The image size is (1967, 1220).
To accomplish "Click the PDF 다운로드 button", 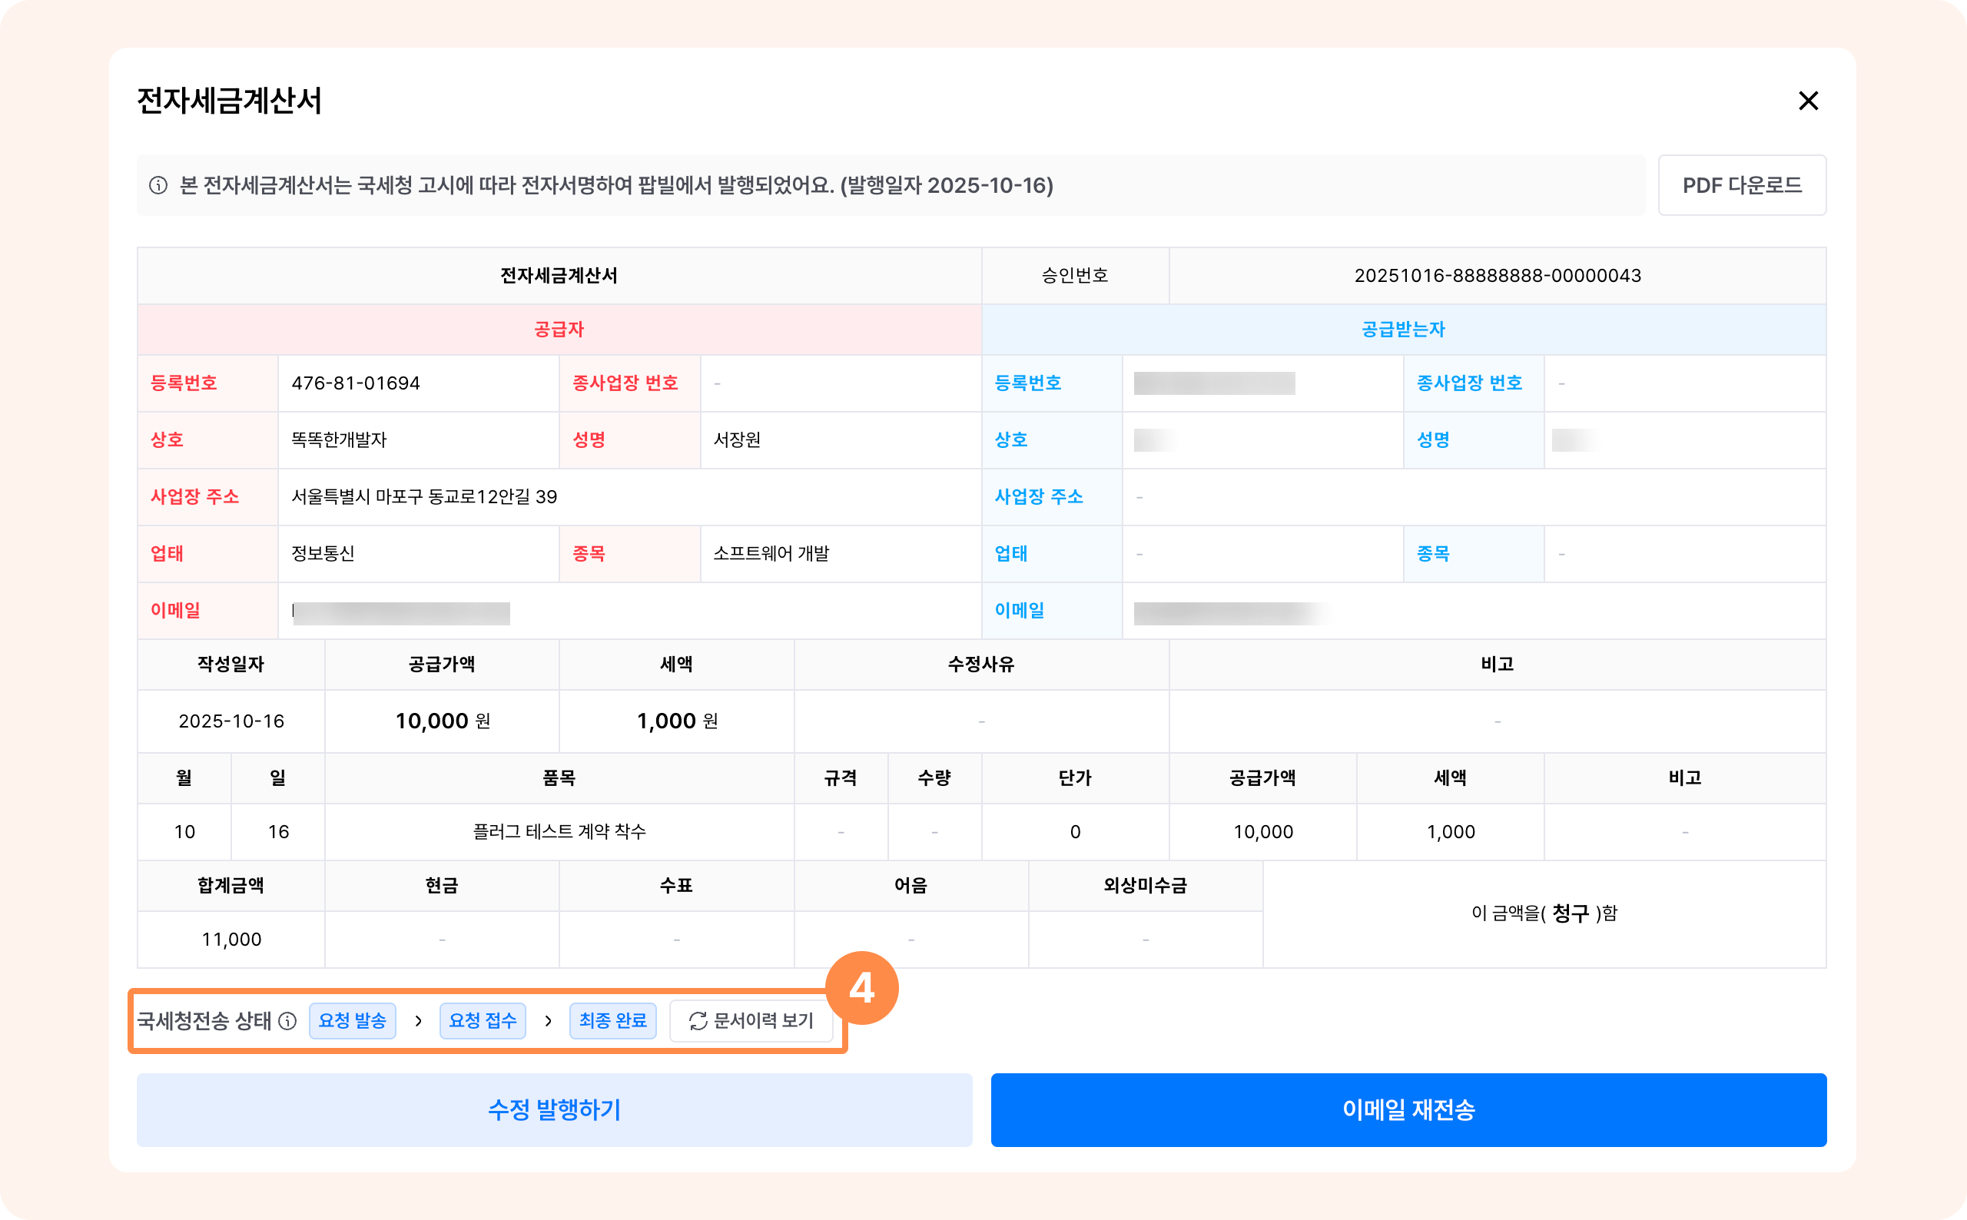I will tap(1741, 186).
